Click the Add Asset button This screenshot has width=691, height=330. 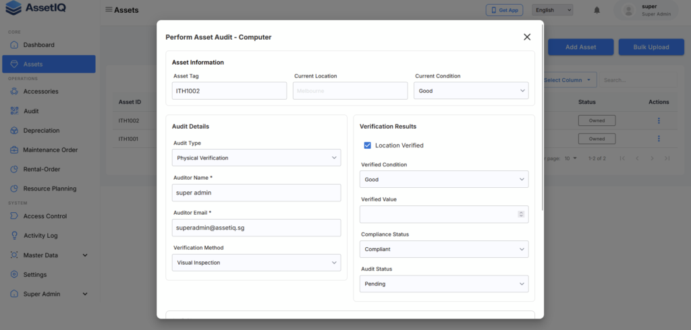581,47
